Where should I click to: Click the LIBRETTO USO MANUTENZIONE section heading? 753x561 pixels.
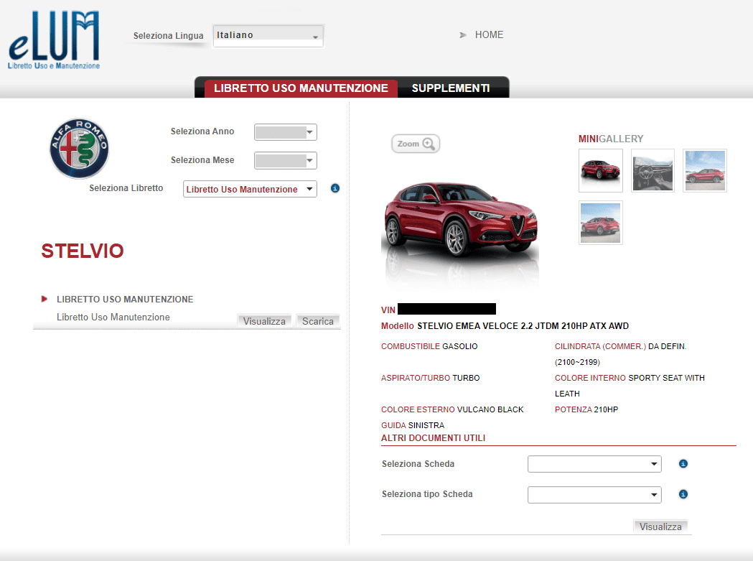[125, 300]
